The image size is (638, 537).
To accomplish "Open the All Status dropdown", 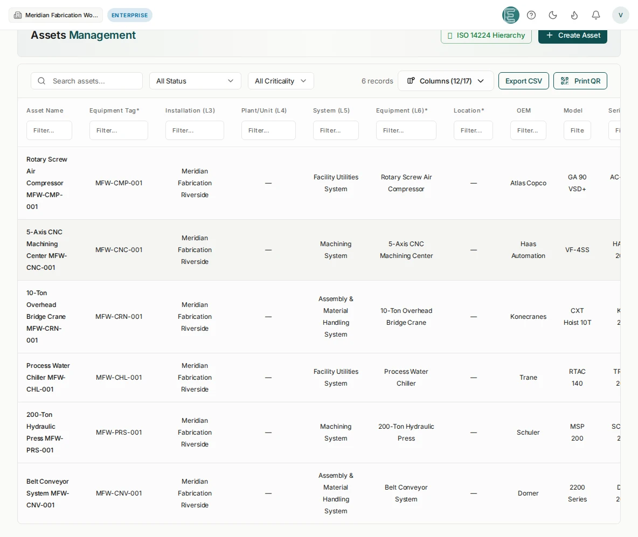I will click(195, 81).
